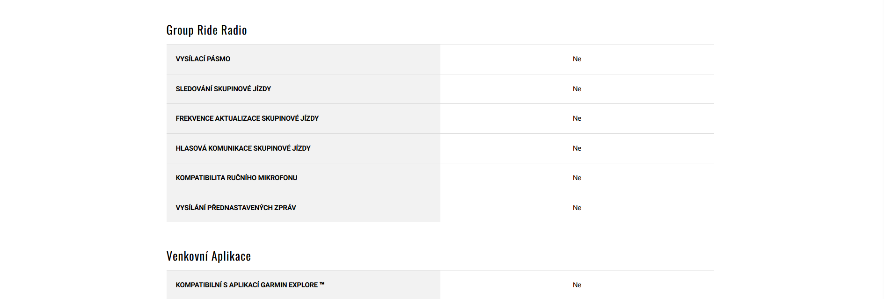This screenshot has height=299, width=884.
Task: Click "Ne" beside Kompatibilita ručního mikrofonu
Action: 577,178
